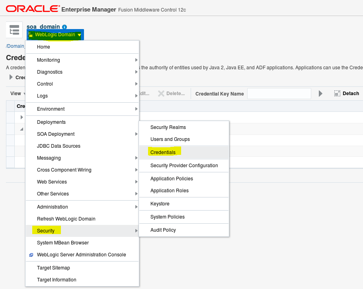Image resolution: width=363 pixels, height=289 pixels.
Task: Select Users and Groups in the submenu
Action: [184, 139]
